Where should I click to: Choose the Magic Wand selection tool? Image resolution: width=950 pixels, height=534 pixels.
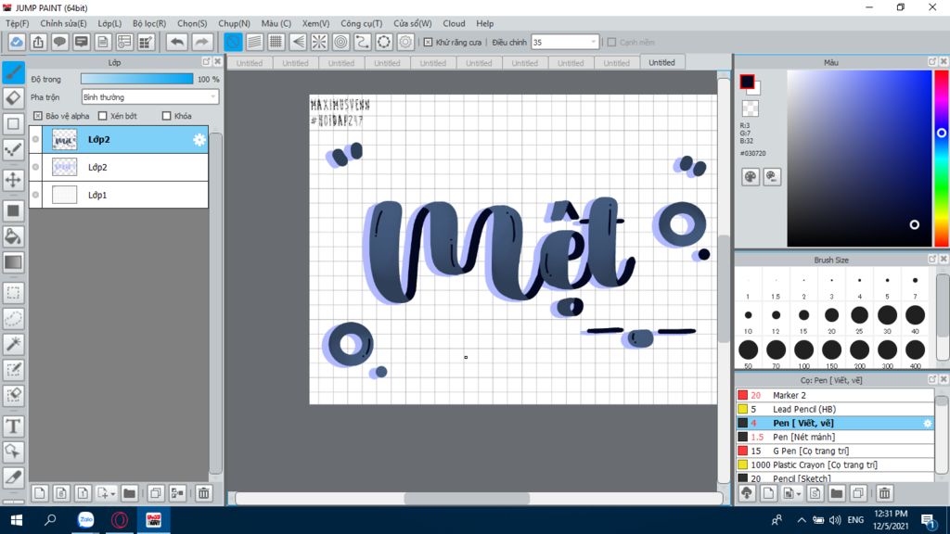[x=13, y=344]
